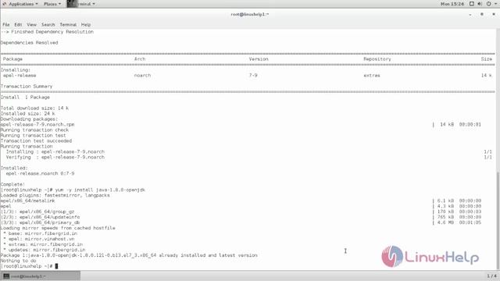The width and height of the screenshot is (500, 281).
Task: Open the power icon system menu
Action: [x=489, y=4]
